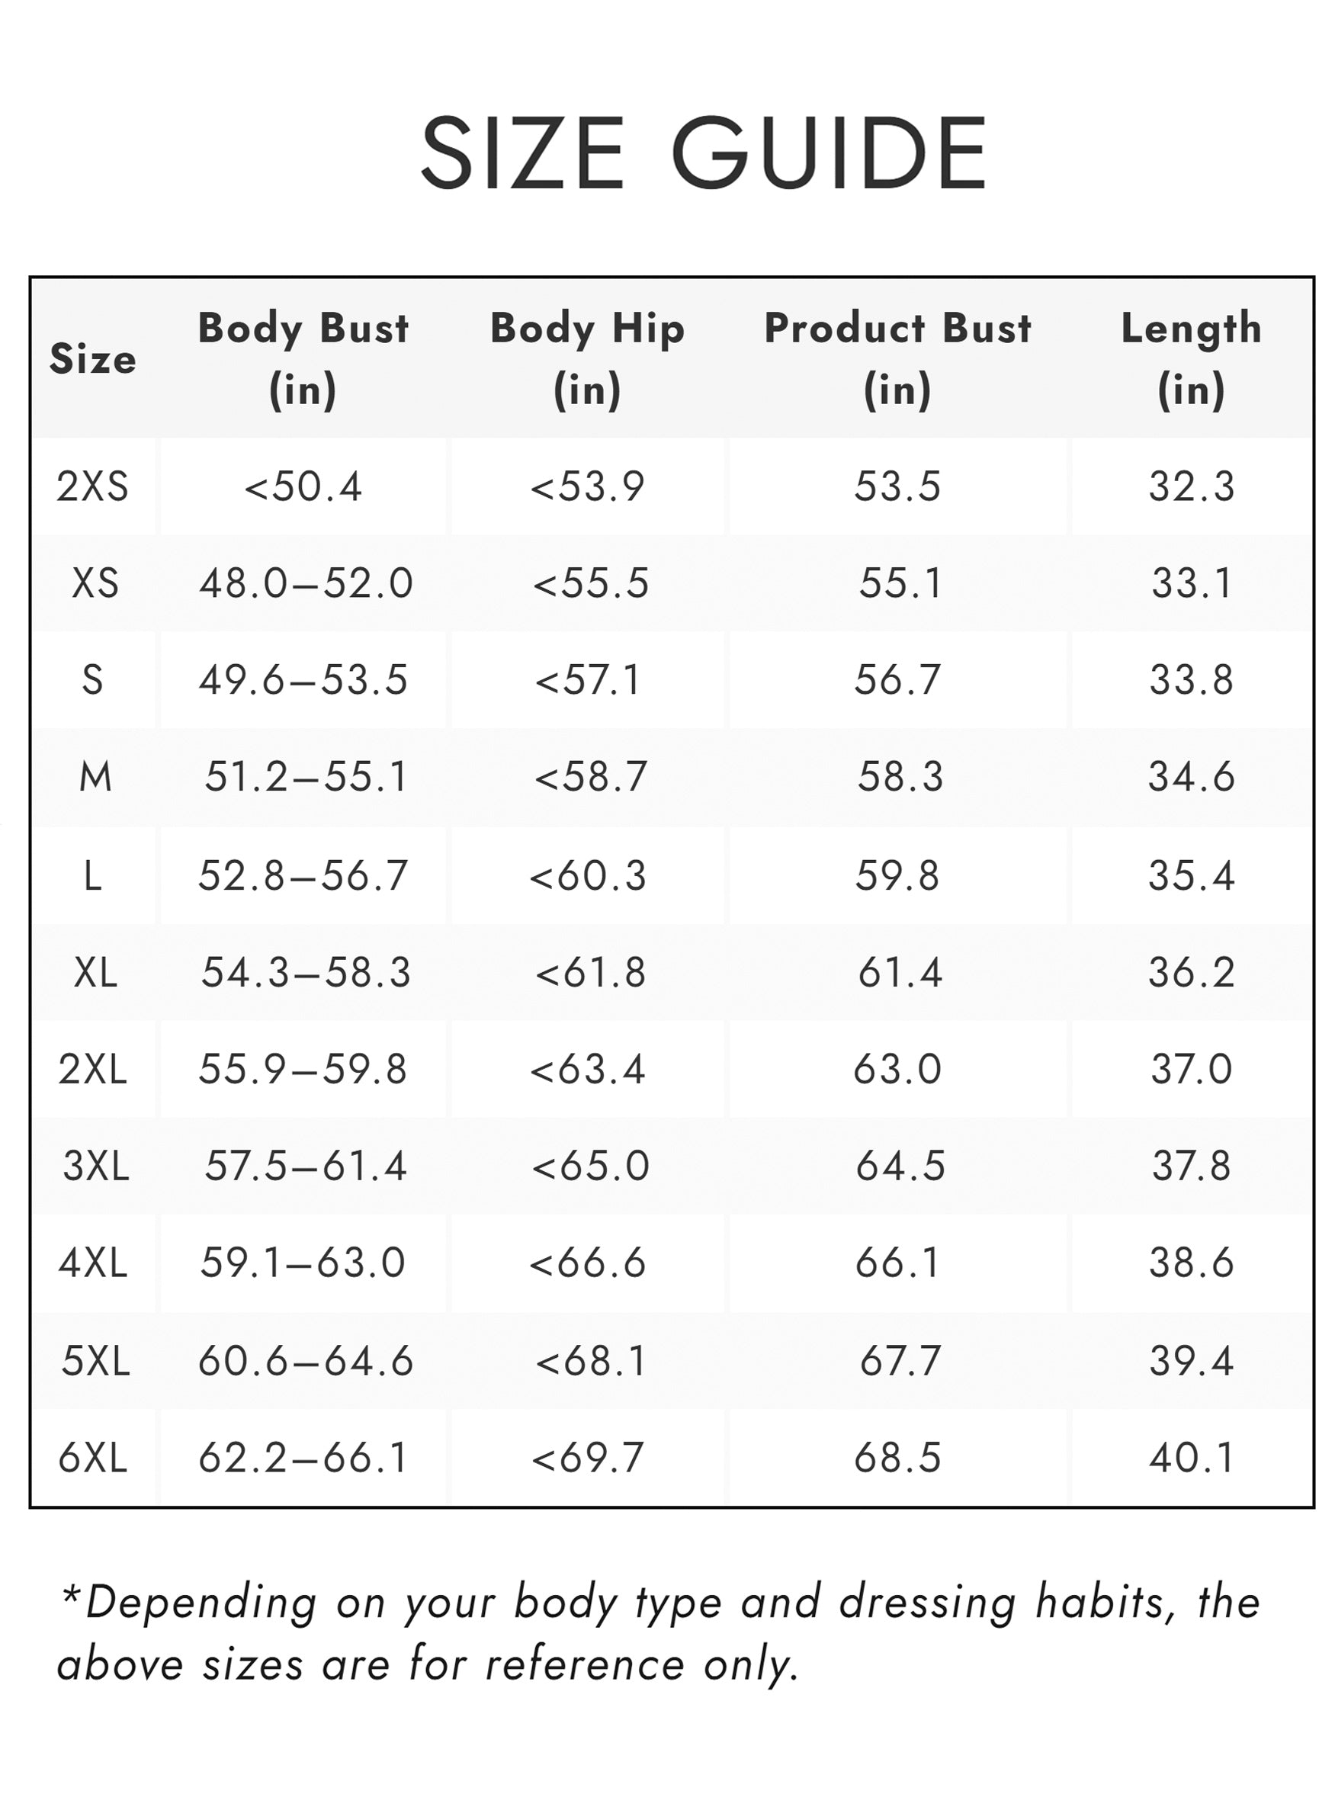Click body hip value <57.1

point(588,679)
